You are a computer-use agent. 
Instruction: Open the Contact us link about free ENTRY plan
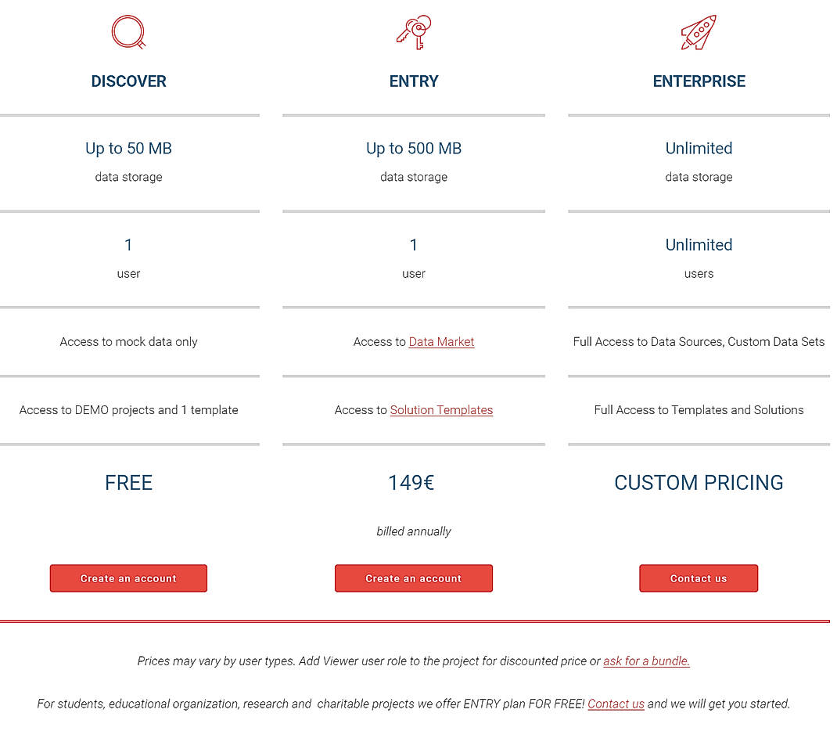(616, 704)
